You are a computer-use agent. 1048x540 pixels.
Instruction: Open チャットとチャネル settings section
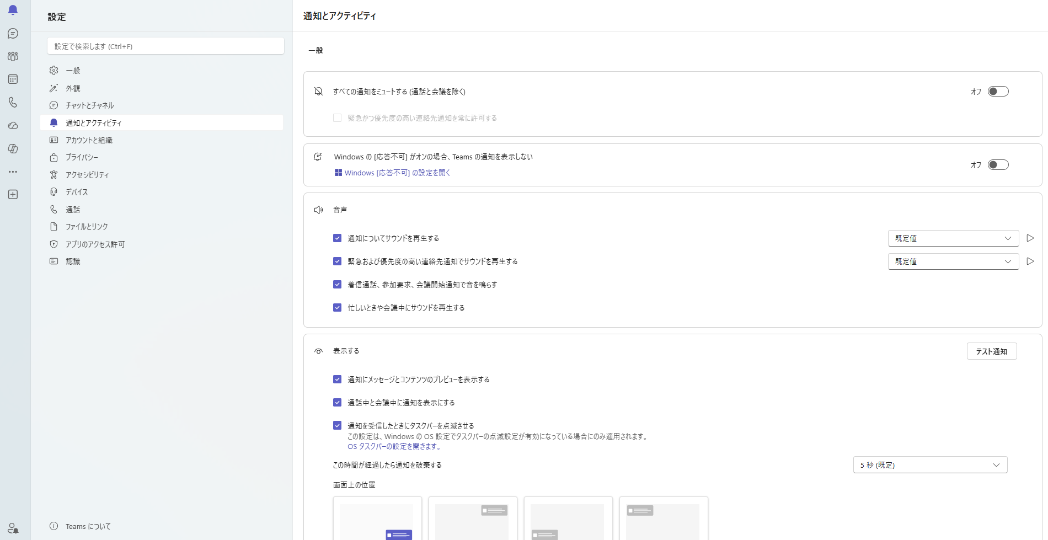162,105
